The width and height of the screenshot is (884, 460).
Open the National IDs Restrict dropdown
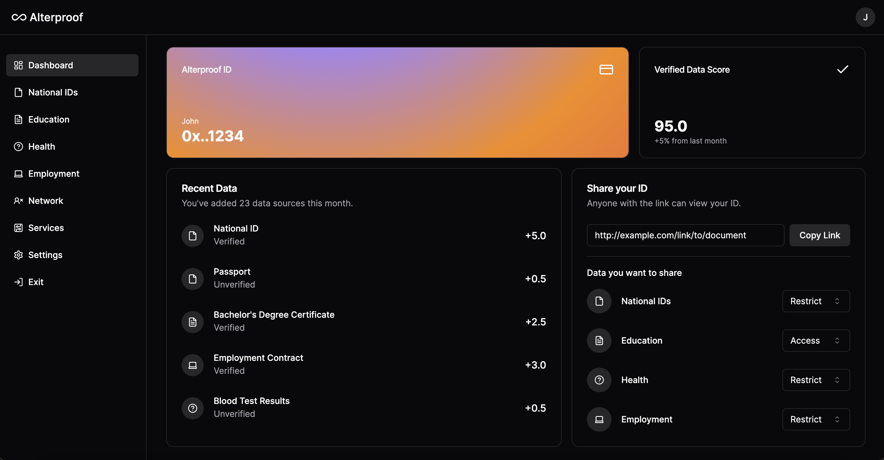[x=816, y=301]
